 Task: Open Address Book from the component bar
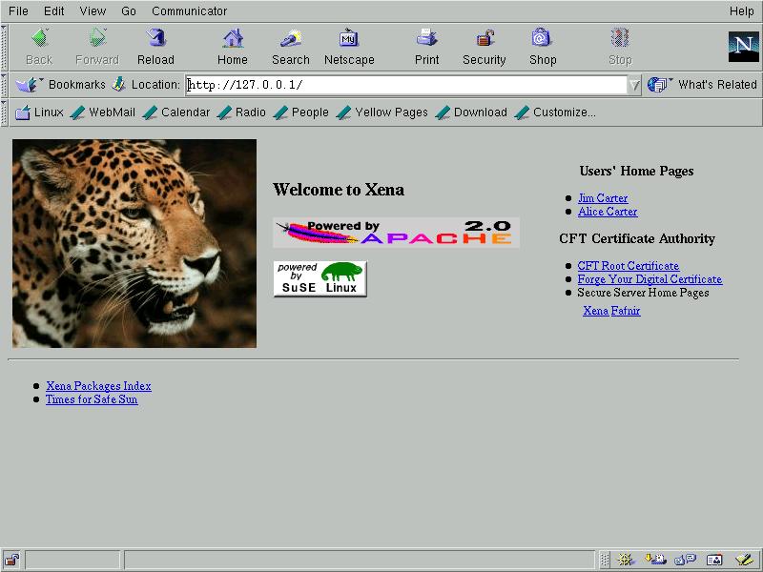pyautogui.click(x=714, y=560)
